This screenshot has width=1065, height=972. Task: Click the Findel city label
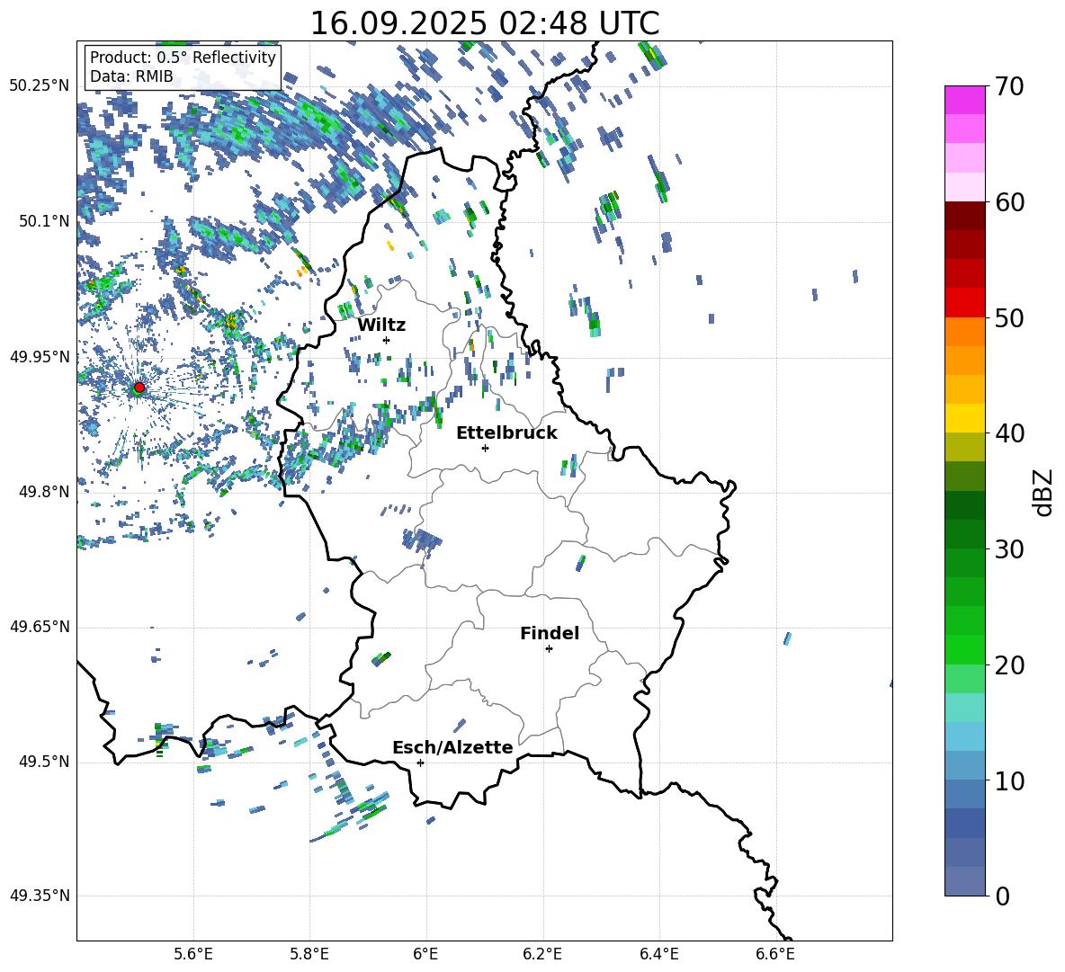coord(550,633)
